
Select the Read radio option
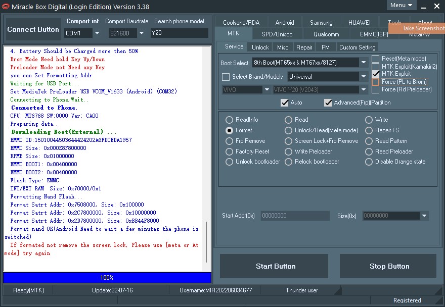click(288, 120)
